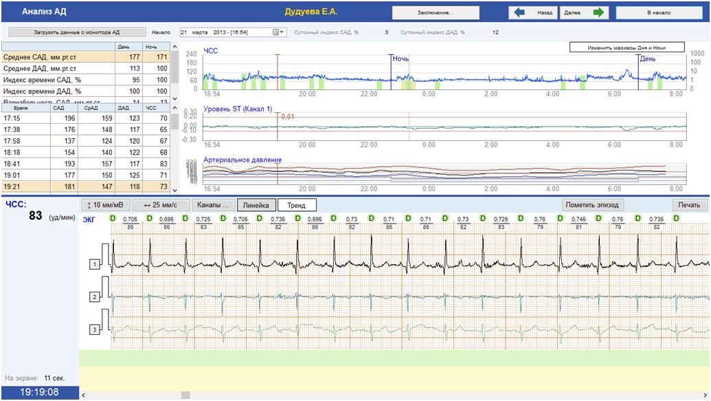Open the start date dropdown calendar
Image resolution: width=711 pixels, height=401 pixels.
pos(278,32)
